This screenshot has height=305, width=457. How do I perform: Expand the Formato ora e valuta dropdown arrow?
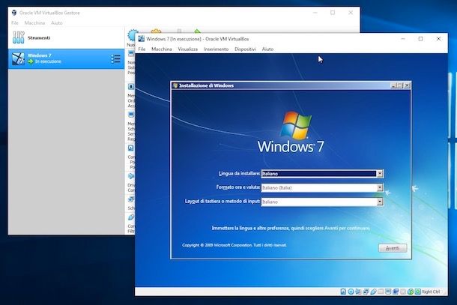click(x=380, y=188)
